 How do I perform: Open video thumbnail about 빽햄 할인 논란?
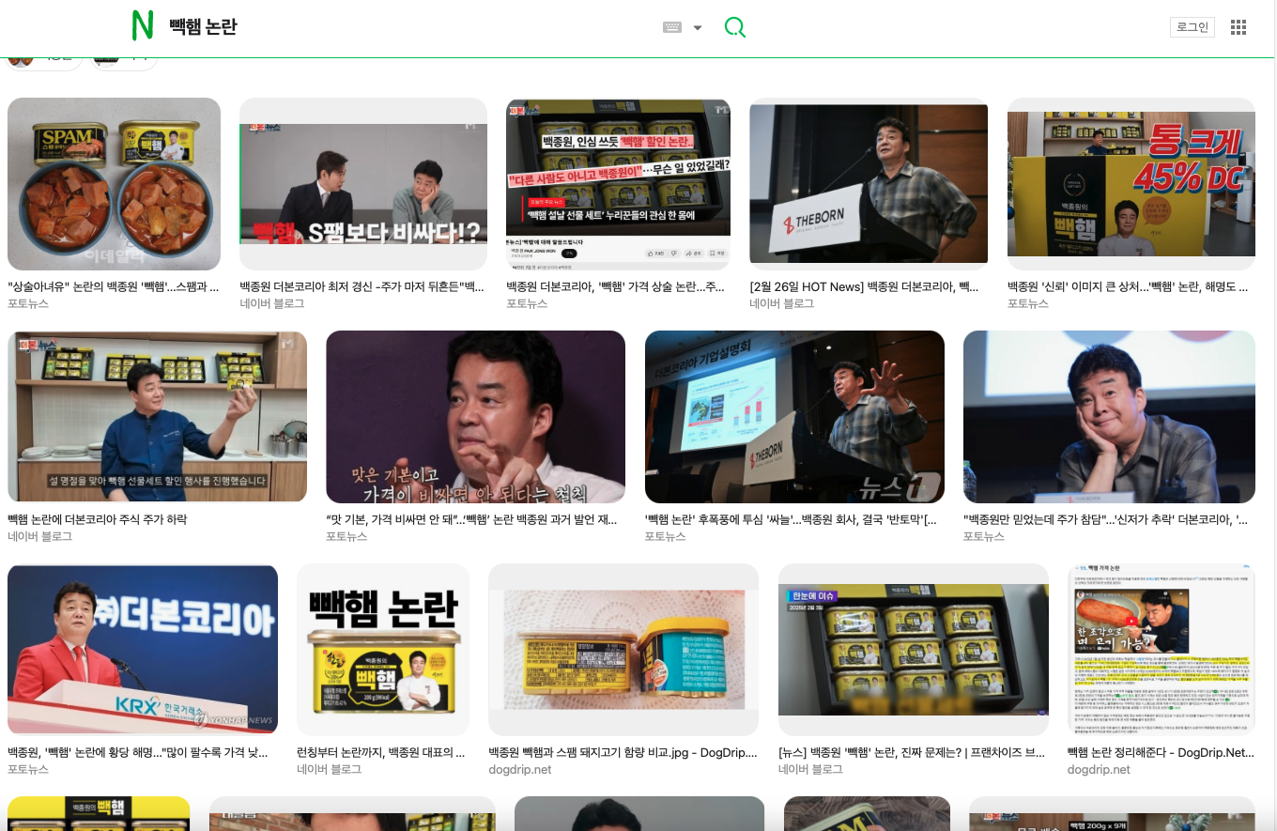coord(618,184)
